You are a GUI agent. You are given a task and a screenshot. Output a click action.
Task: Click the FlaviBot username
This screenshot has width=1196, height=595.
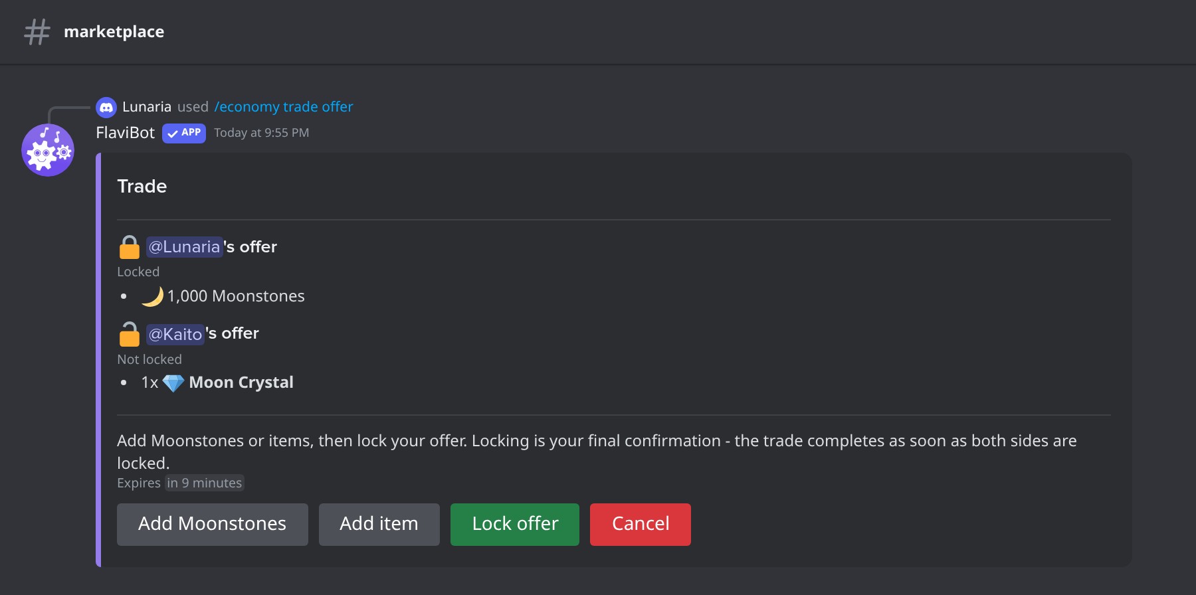pos(126,133)
